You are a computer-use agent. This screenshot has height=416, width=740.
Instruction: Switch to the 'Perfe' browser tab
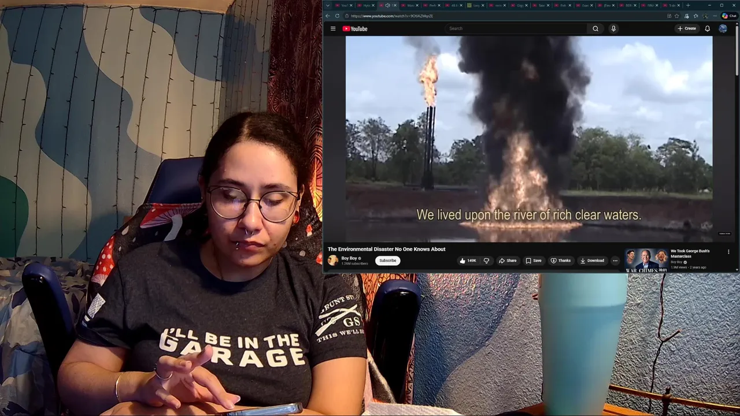(432, 5)
